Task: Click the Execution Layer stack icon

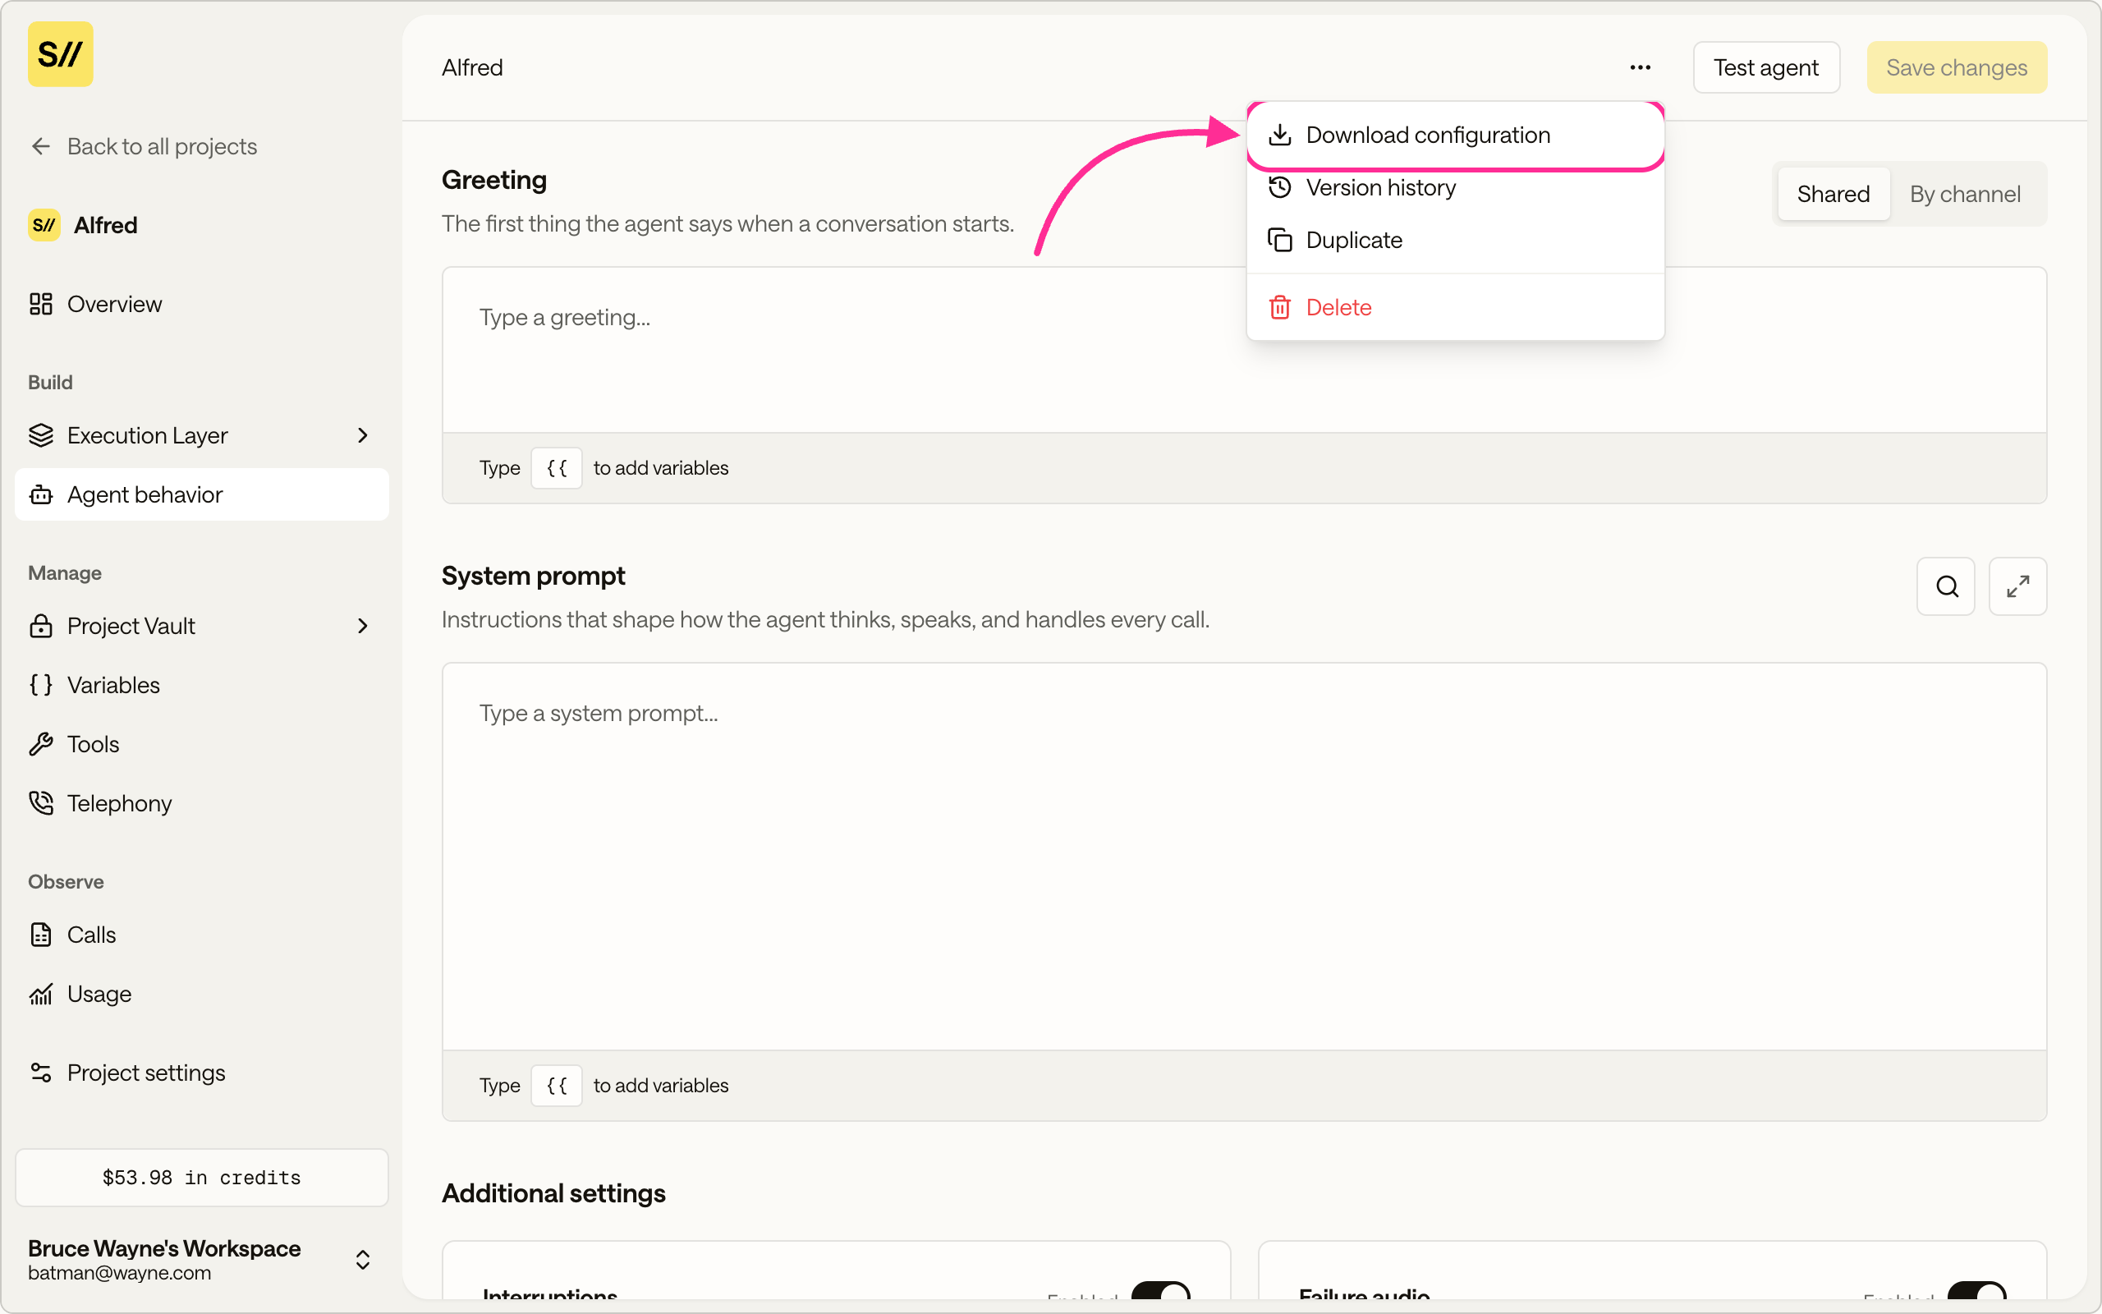Action: point(41,435)
